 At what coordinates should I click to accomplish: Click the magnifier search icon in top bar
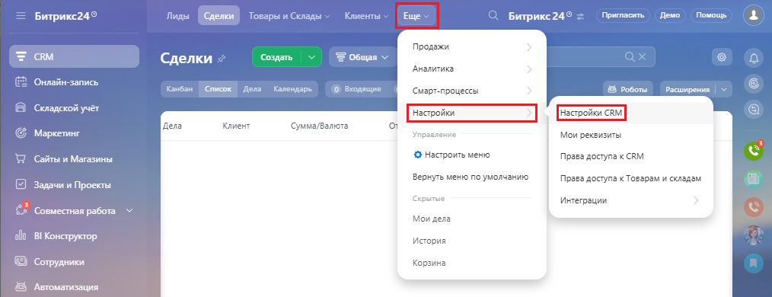tap(493, 16)
